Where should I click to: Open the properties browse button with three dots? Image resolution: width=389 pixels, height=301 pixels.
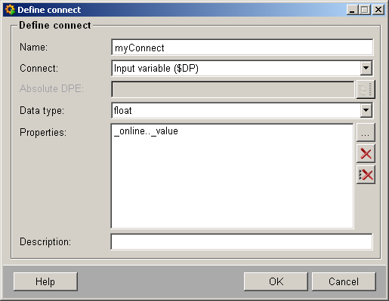pyautogui.click(x=366, y=133)
